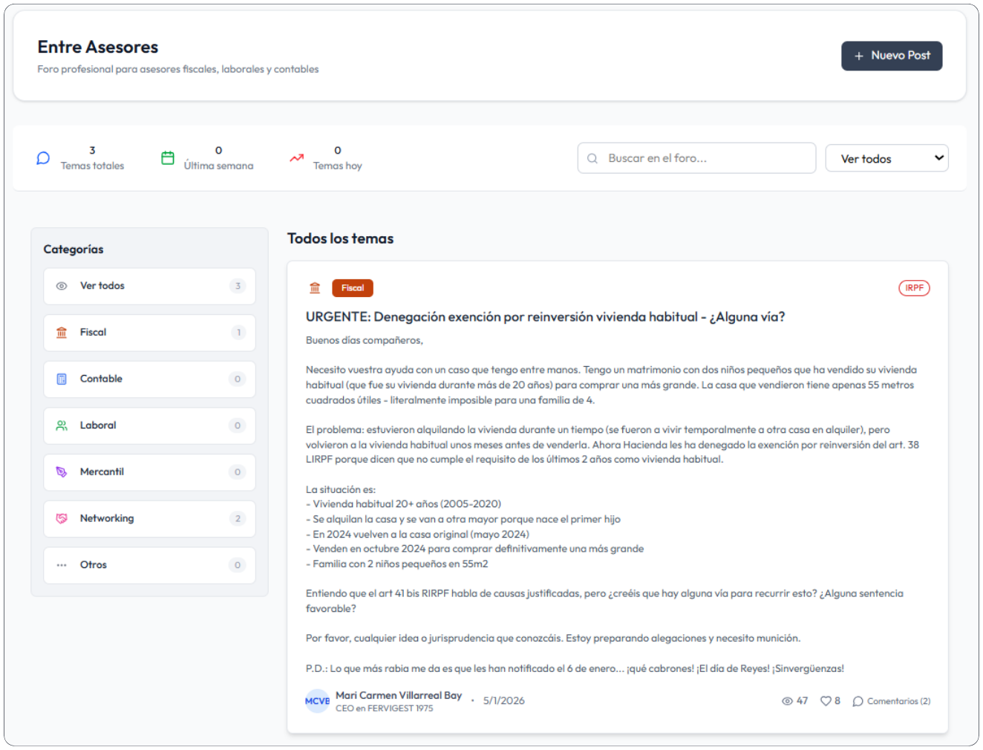Screen dimensions: 983x750
Task: Open the URGENTE Denegación exención post title
Action: 545,317
